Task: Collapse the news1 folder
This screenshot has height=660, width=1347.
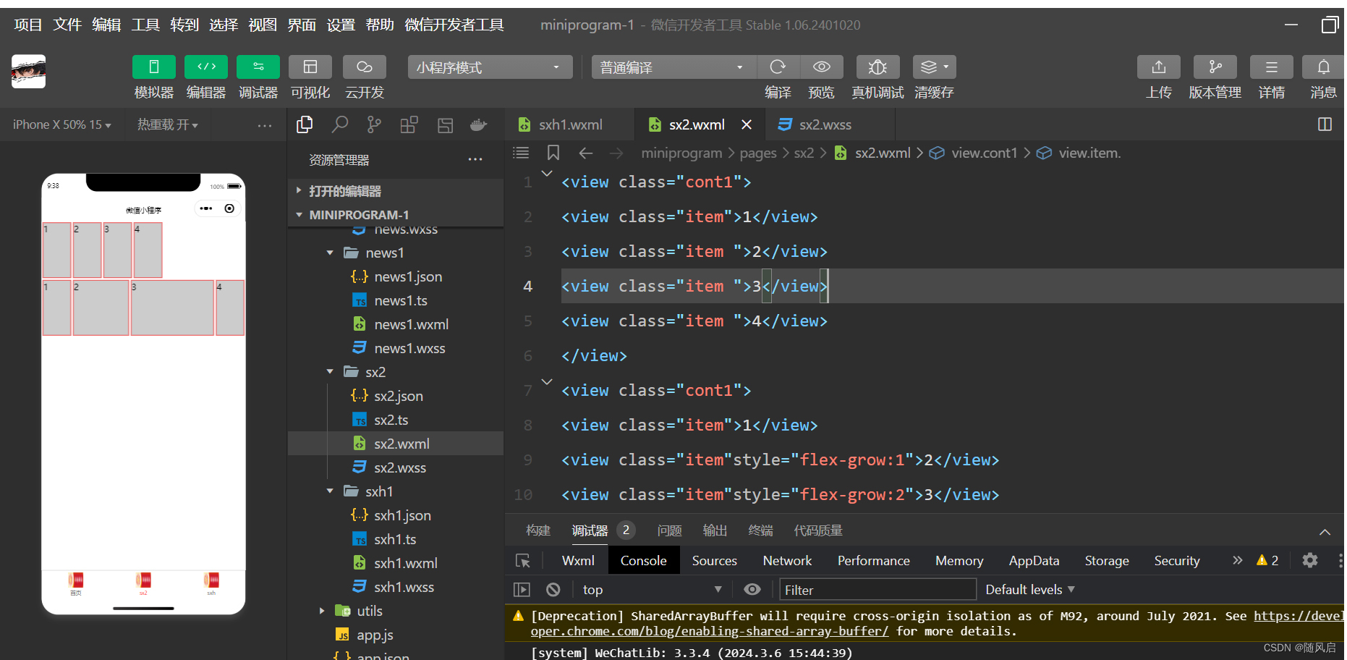Action: [330, 253]
